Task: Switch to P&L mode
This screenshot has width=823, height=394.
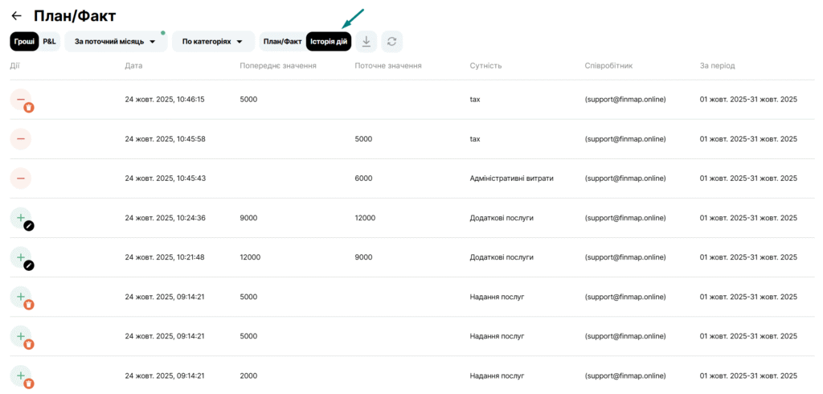Action: click(x=50, y=41)
